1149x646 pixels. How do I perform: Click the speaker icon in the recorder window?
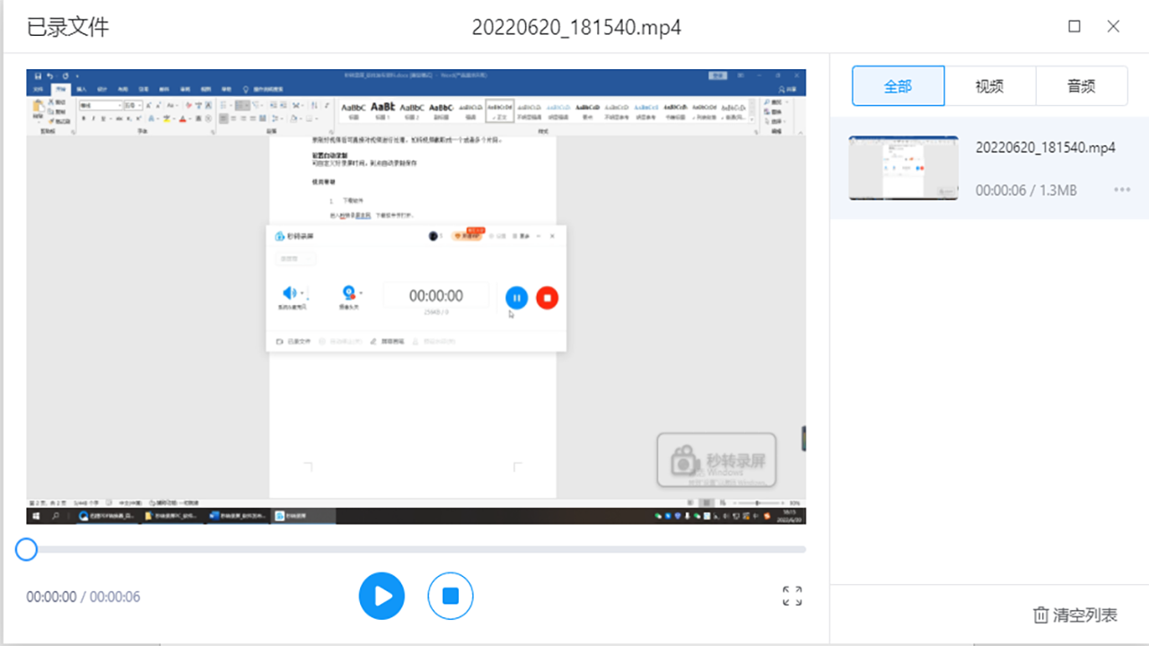(289, 293)
